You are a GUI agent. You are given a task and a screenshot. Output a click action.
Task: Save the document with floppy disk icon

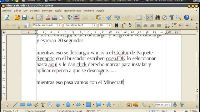pos(24,17)
